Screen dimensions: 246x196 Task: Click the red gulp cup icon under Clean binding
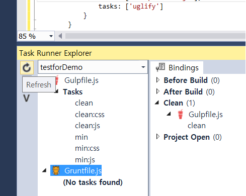pyautogui.click(x=181, y=114)
